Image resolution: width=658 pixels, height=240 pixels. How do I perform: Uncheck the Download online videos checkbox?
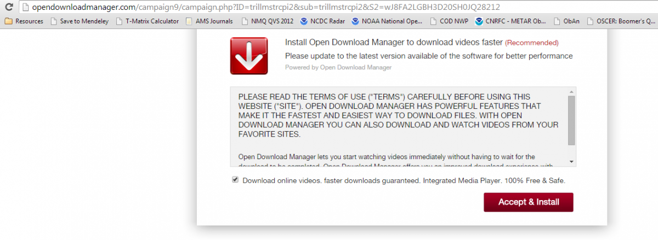pyautogui.click(x=235, y=179)
